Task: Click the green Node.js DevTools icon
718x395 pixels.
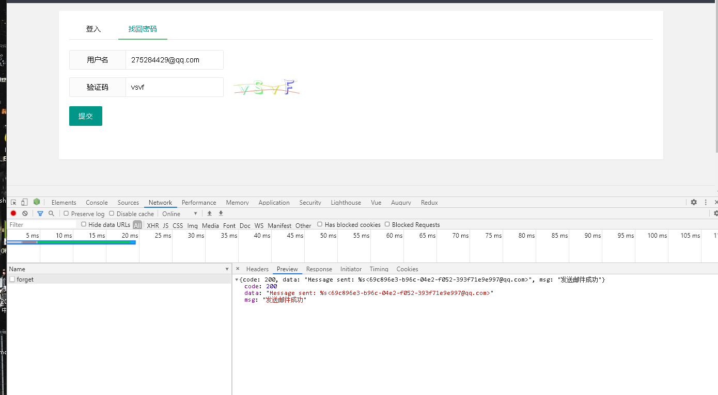Action: point(37,202)
